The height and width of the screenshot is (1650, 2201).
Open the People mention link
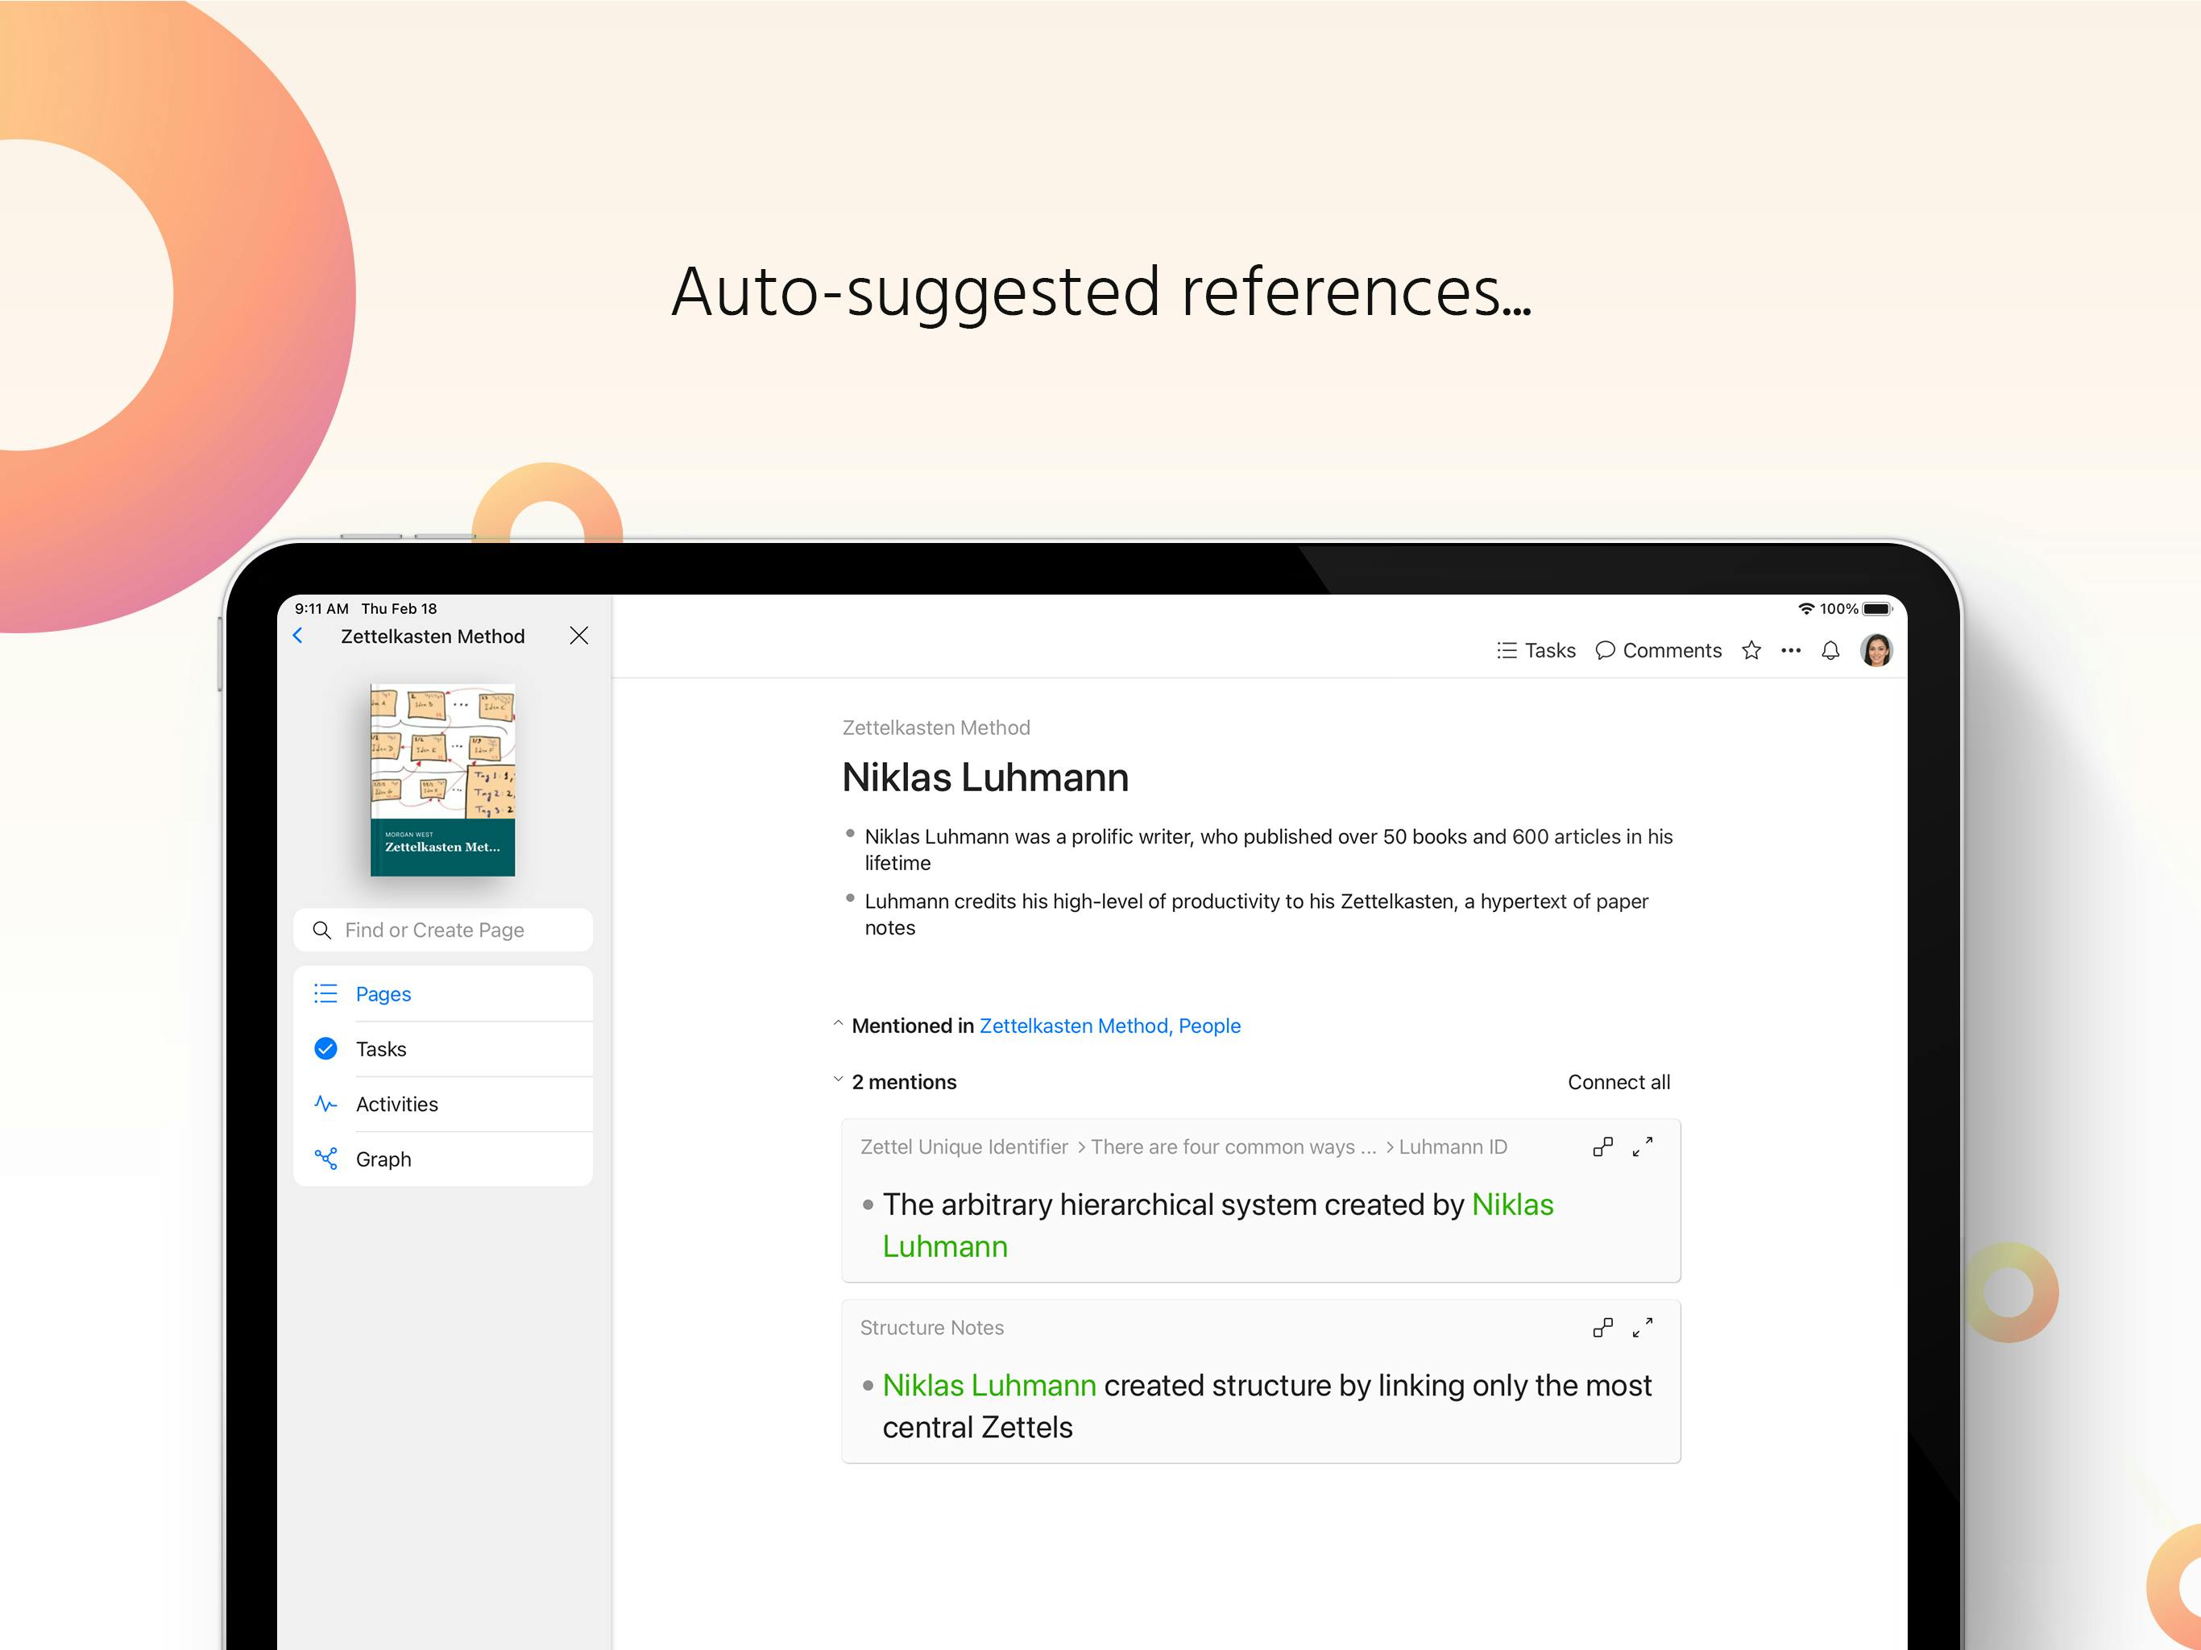click(x=1210, y=1026)
